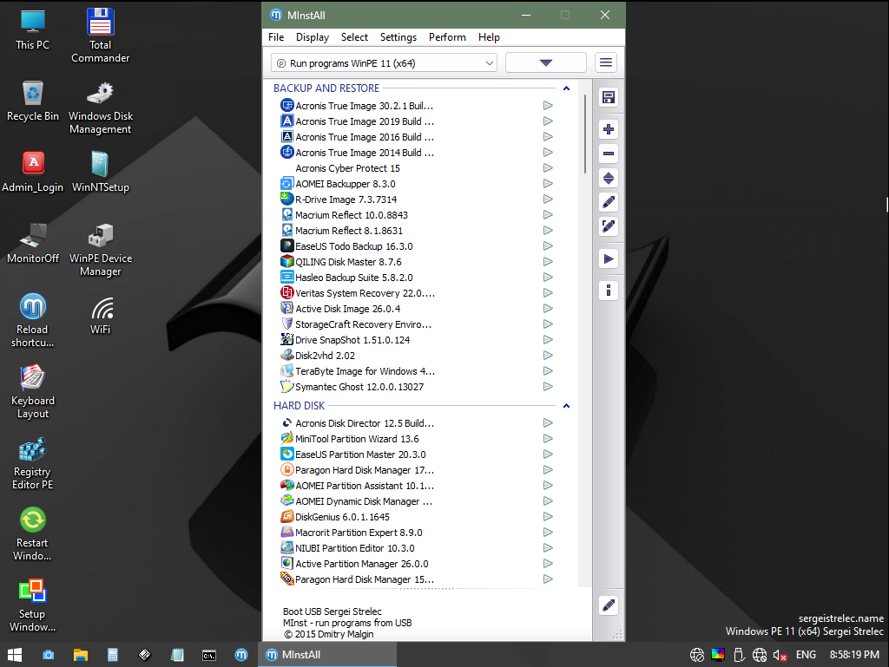Click the bottom pencil notes edit icon

[609, 605]
